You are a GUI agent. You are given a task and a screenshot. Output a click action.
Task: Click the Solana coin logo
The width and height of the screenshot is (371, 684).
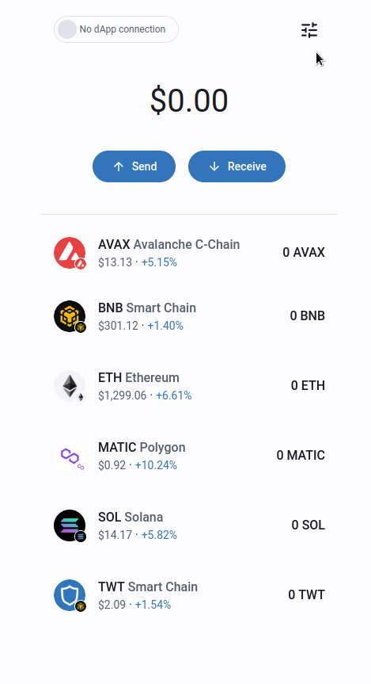[x=70, y=525]
